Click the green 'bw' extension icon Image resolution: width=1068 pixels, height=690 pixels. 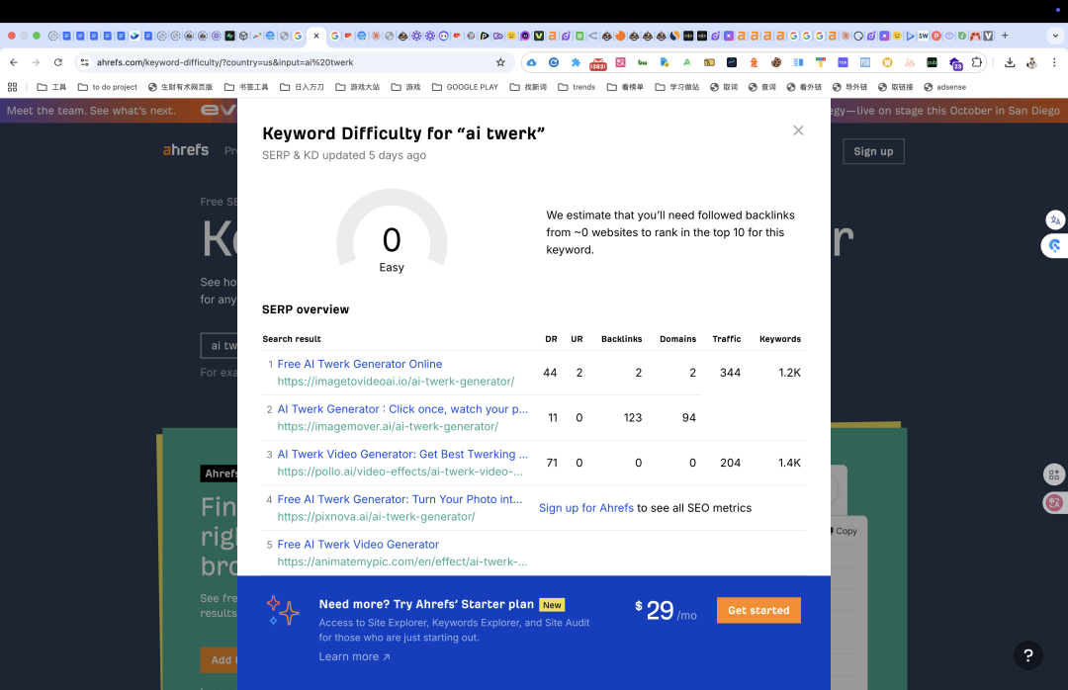click(643, 62)
